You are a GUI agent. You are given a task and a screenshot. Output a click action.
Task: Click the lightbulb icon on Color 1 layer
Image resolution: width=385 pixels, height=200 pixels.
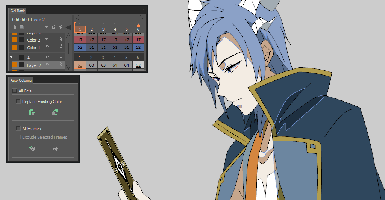(x=61, y=47)
